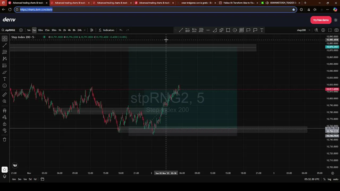Image resolution: width=340 pixels, height=191 pixels.
Task: Set date range to 6m
Action: point(14,179)
